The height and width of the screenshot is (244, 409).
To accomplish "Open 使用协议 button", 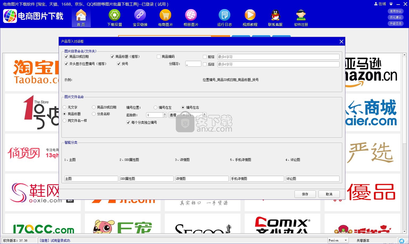I will 396,11.
